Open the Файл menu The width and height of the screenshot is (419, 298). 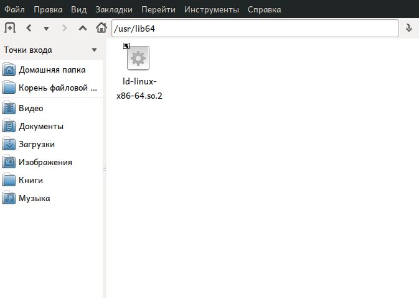pyautogui.click(x=14, y=9)
